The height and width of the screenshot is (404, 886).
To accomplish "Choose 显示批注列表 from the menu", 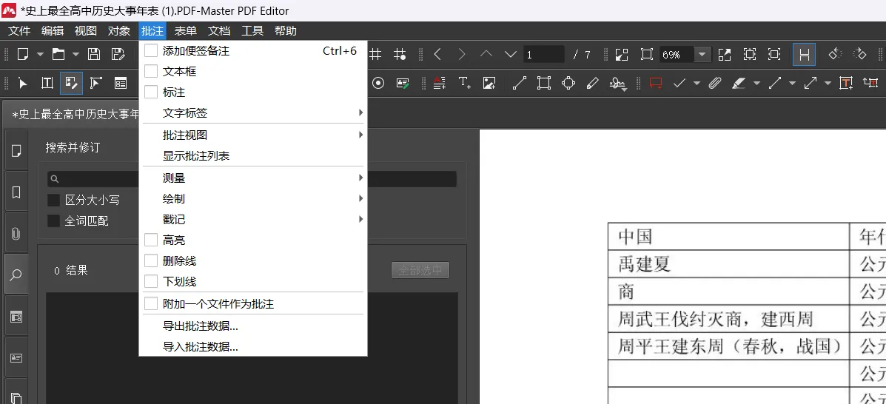I will click(x=253, y=156).
